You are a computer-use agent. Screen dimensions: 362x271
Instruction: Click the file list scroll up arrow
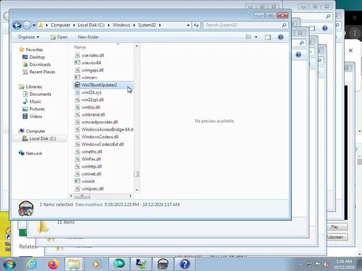(137, 46)
